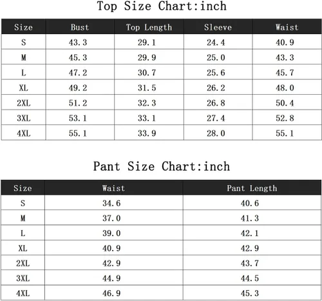Click the Bust column header in top chart

click(80, 27)
